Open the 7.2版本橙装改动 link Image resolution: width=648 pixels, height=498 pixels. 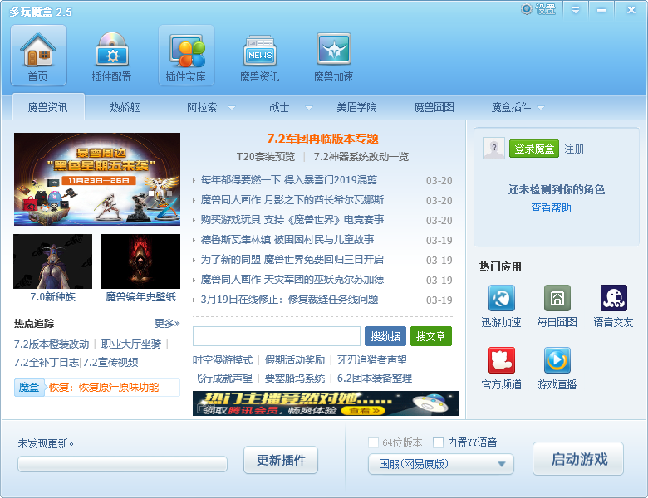[52, 344]
